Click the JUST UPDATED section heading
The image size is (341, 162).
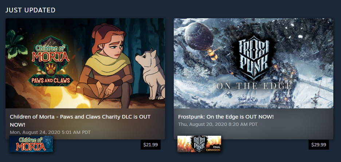pos(31,10)
